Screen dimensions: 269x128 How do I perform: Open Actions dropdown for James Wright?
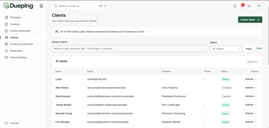tap(251, 105)
